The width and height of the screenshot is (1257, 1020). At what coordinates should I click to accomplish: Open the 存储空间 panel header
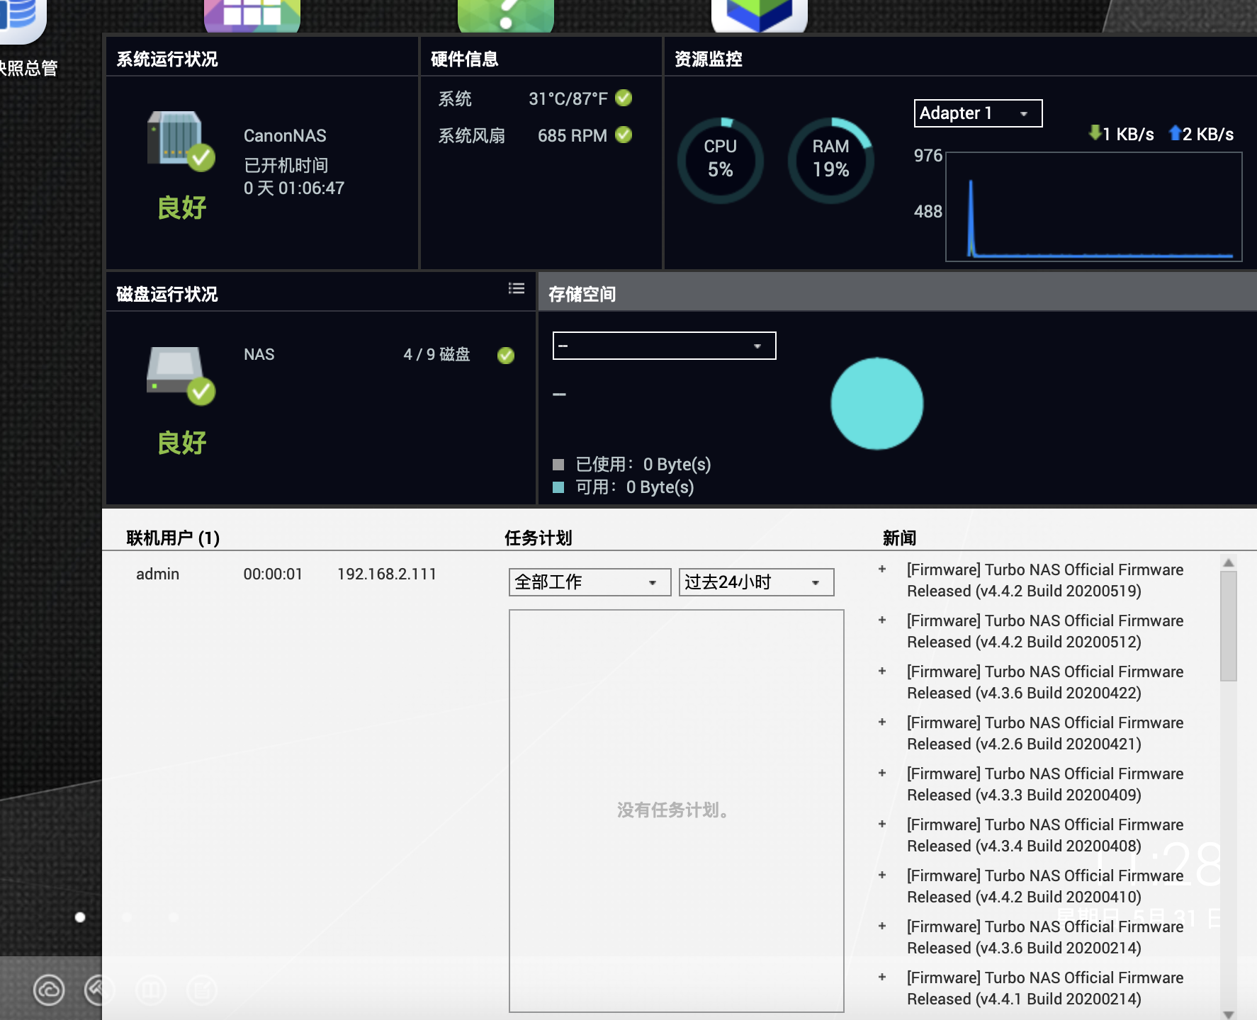582,294
